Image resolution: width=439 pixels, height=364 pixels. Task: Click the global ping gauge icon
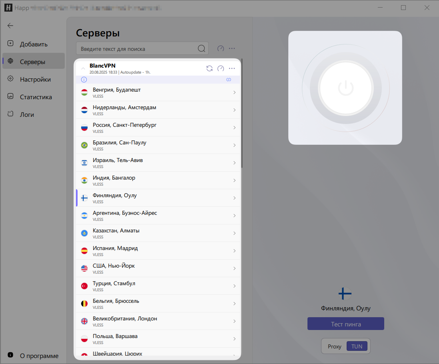point(221,48)
